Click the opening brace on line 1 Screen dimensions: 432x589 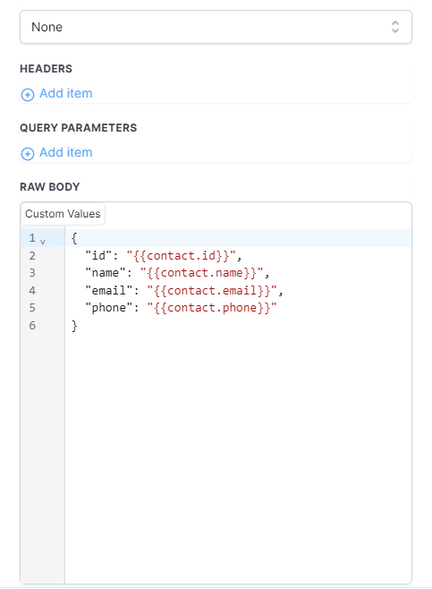[74, 238]
